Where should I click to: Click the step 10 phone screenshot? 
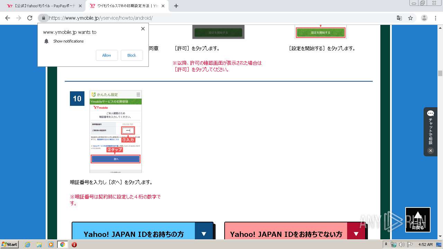click(x=116, y=131)
